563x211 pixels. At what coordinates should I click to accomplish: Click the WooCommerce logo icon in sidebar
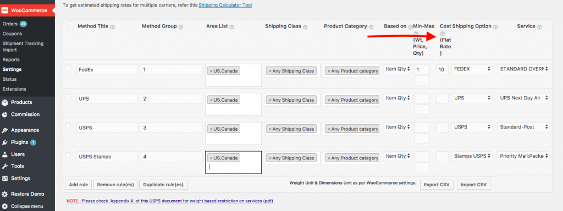[4, 10]
